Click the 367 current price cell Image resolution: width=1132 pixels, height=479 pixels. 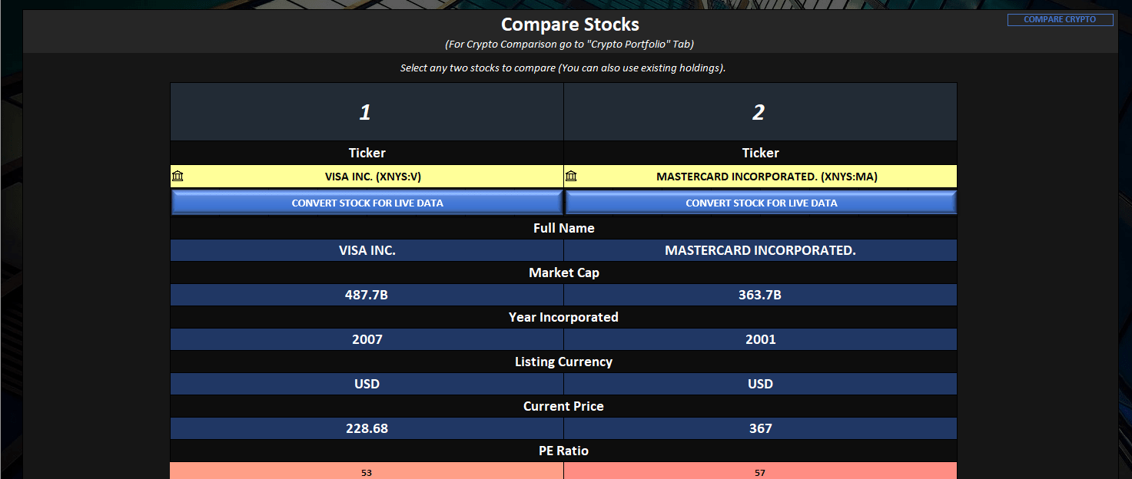(760, 428)
